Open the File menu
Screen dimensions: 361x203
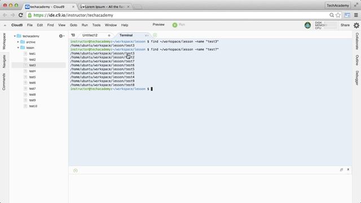coord(30,25)
